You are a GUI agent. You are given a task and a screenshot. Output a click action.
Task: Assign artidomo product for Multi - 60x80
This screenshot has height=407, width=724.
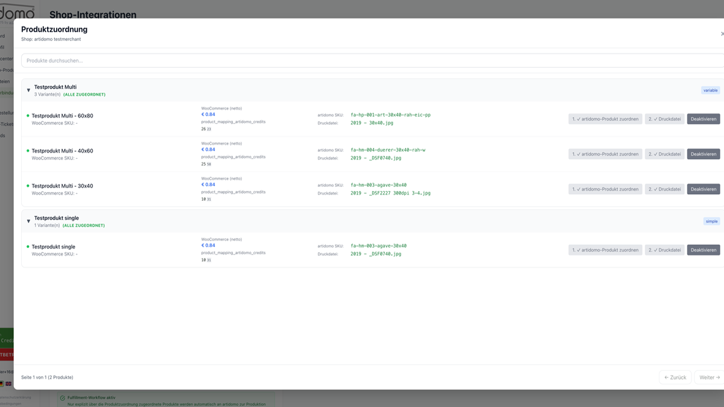coord(605,119)
